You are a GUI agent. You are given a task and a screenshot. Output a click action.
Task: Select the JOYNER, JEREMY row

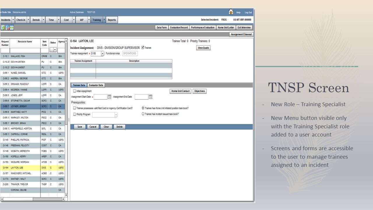[x=32, y=107]
